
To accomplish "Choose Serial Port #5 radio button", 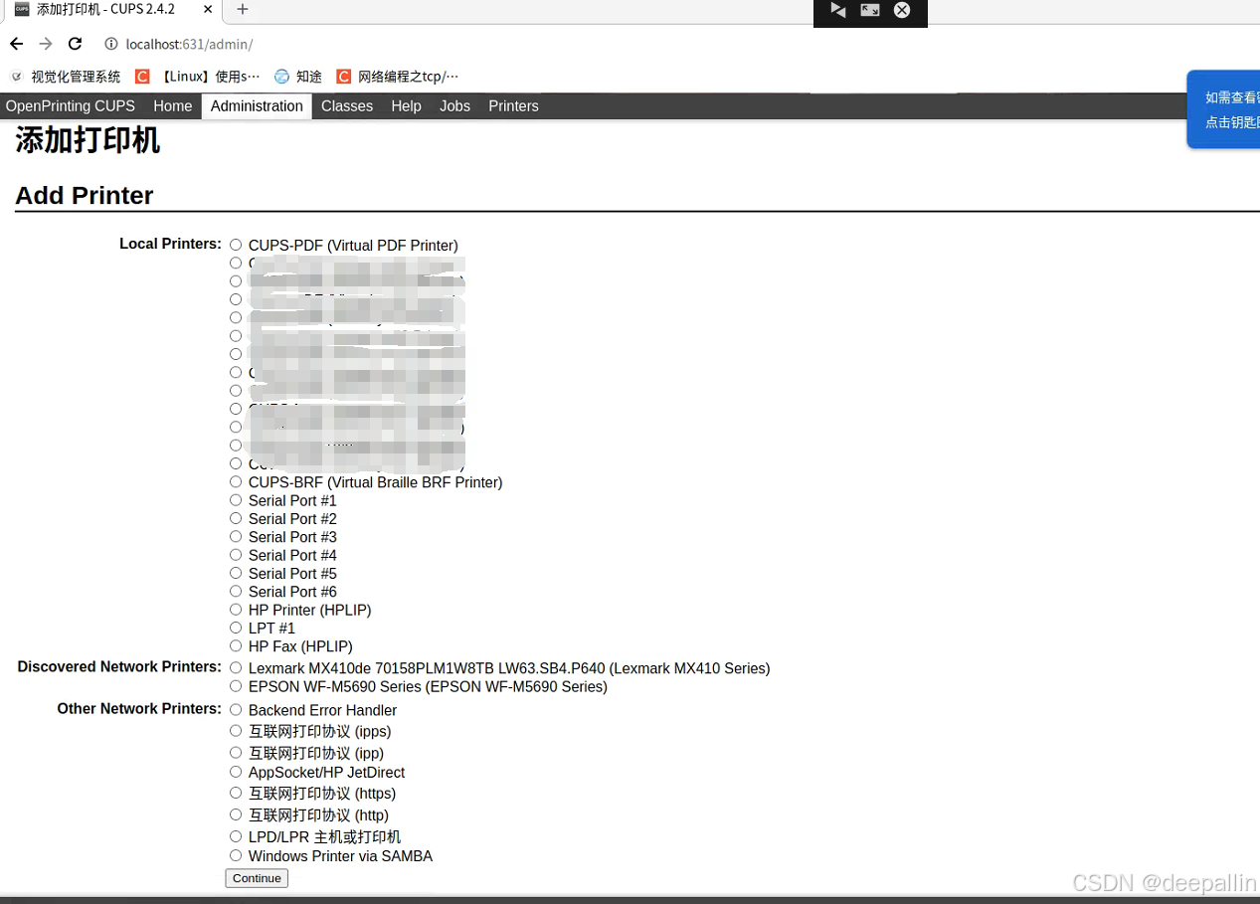I will (x=236, y=573).
